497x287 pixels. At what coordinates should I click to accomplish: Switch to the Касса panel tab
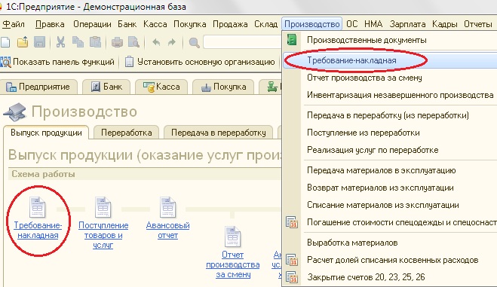coord(161,87)
